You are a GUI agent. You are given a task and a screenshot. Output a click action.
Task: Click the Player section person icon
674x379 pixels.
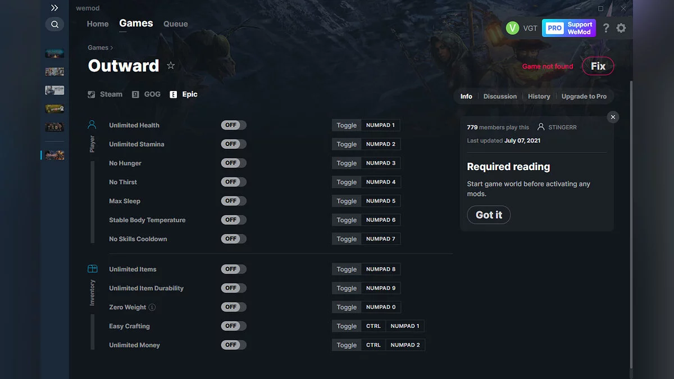pyautogui.click(x=92, y=125)
